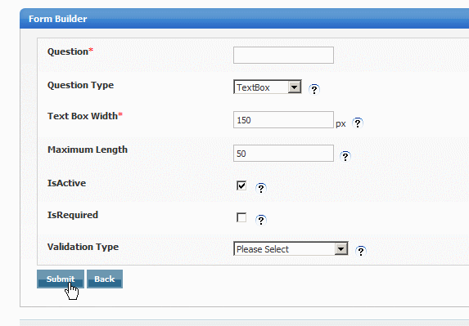Click the Back button

pos(105,279)
